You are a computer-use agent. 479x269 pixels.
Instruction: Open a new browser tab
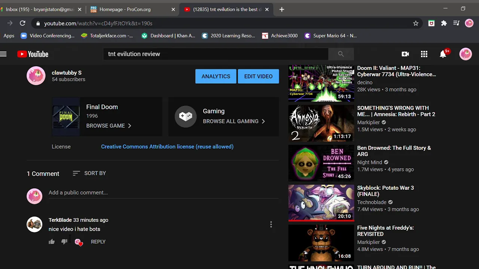coord(282,9)
